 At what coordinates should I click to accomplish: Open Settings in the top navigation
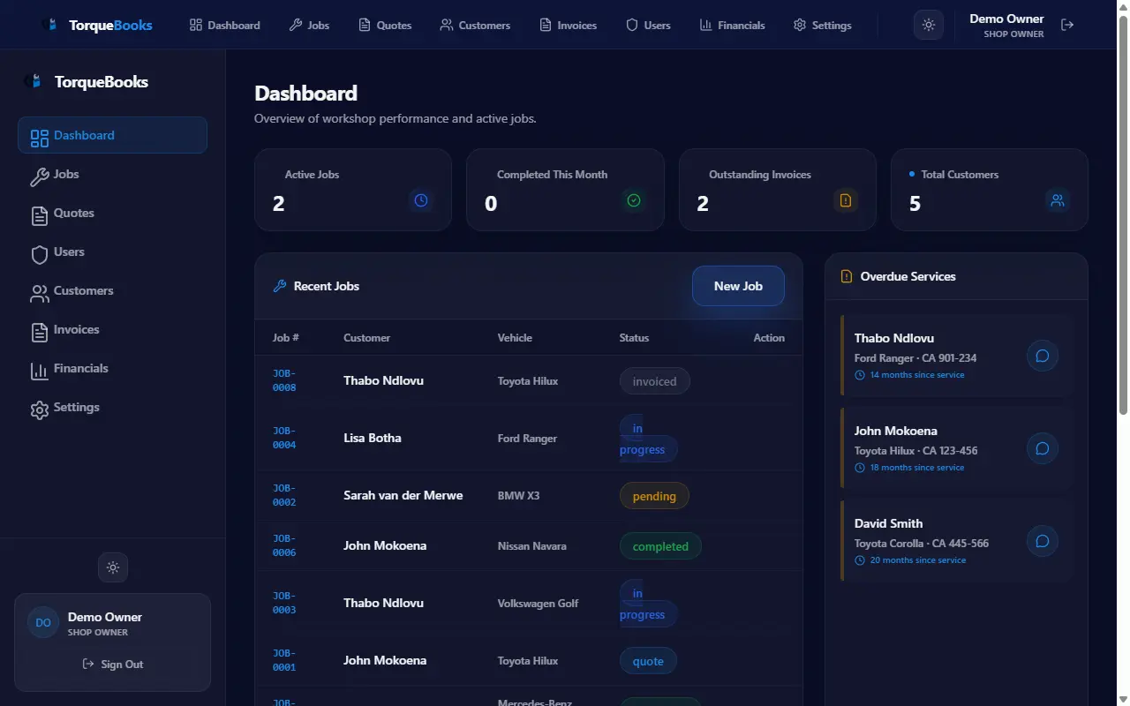823,25
